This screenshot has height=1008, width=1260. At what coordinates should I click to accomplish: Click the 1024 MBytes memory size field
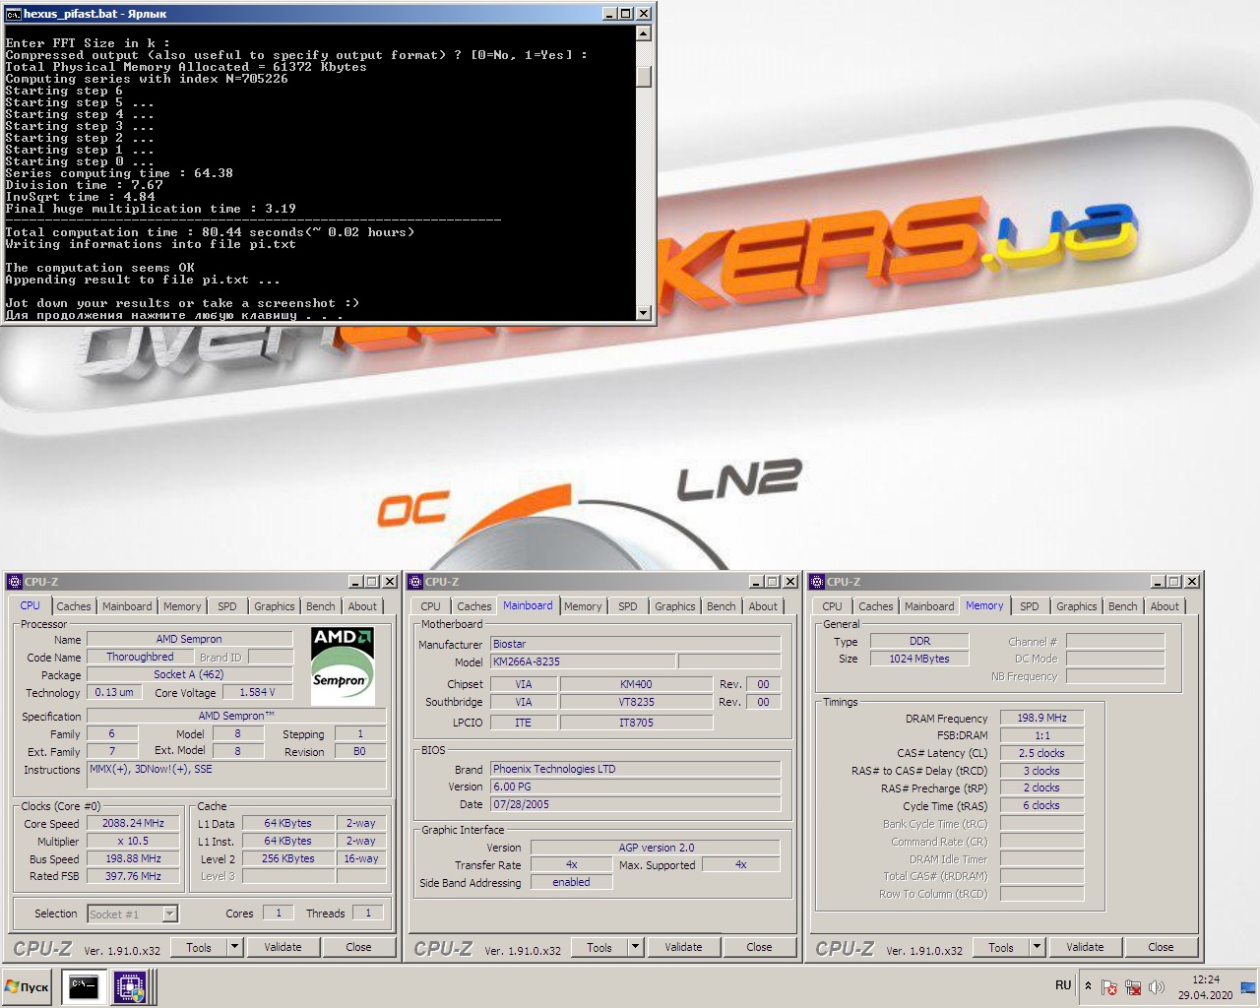click(919, 659)
